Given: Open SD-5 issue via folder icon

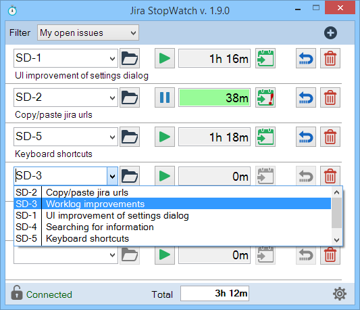Looking at the screenshot, I should (x=130, y=137).
